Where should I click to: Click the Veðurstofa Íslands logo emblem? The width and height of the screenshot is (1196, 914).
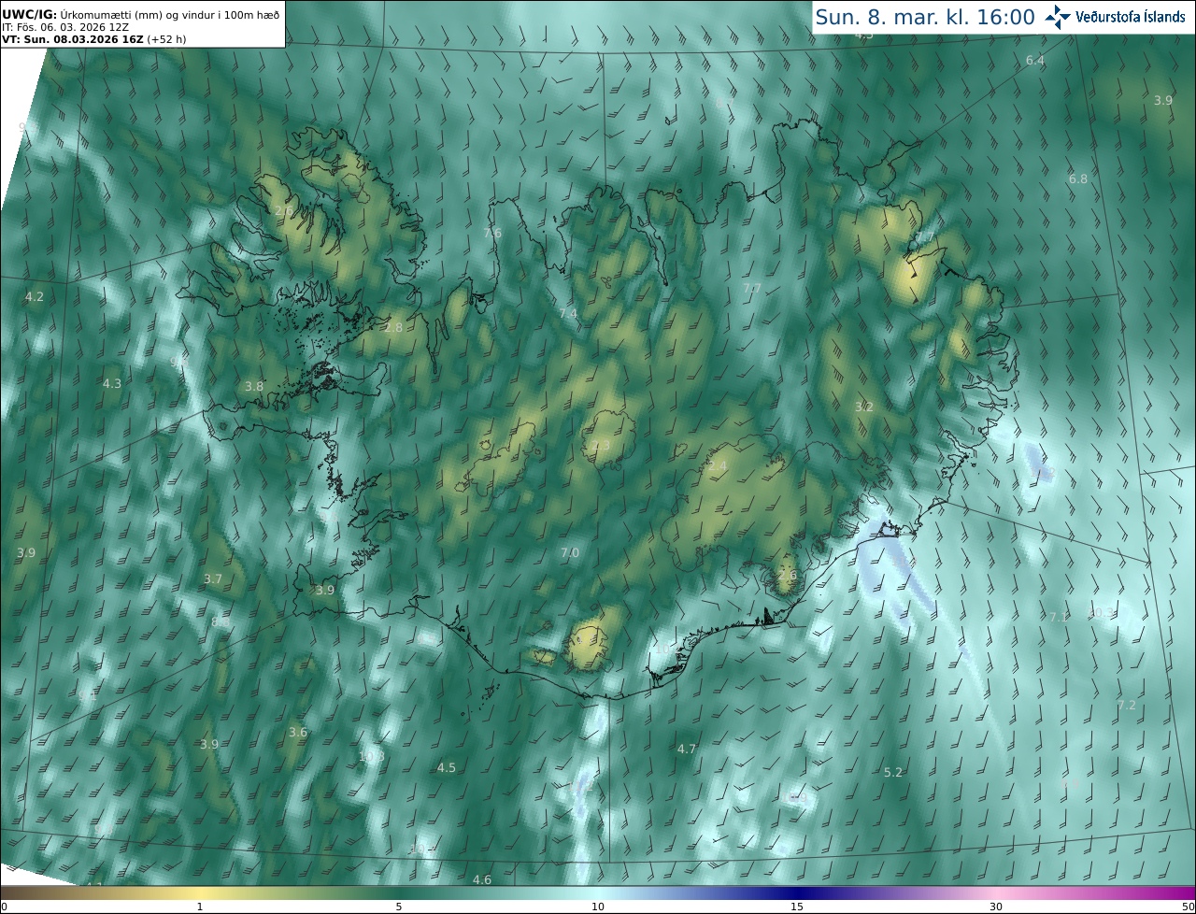[x=1058, y=17]
